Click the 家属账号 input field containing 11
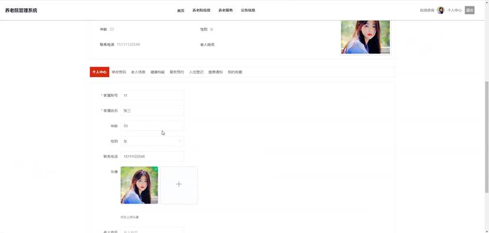Viewport: 489px width, 233px height. pyautogui.click(x=152, y=95)
